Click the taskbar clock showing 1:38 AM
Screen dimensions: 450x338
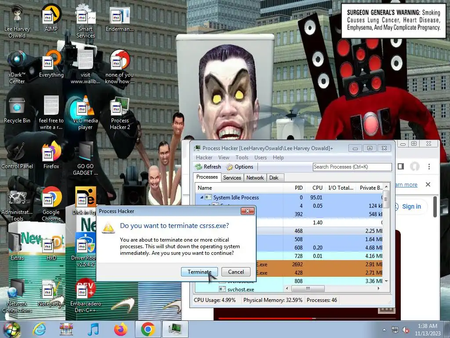[x=427, y=330]
